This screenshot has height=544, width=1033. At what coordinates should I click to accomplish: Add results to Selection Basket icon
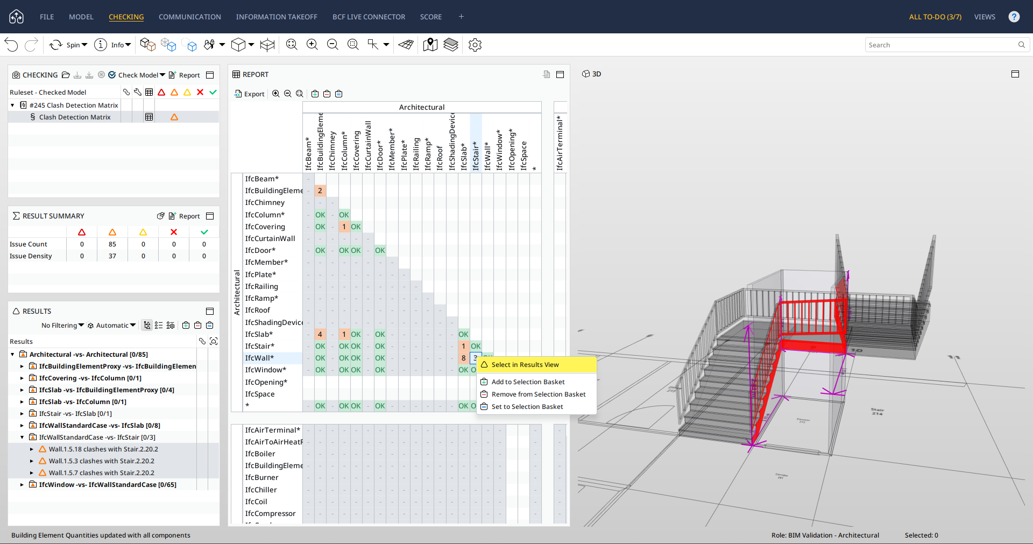point(186,325)
